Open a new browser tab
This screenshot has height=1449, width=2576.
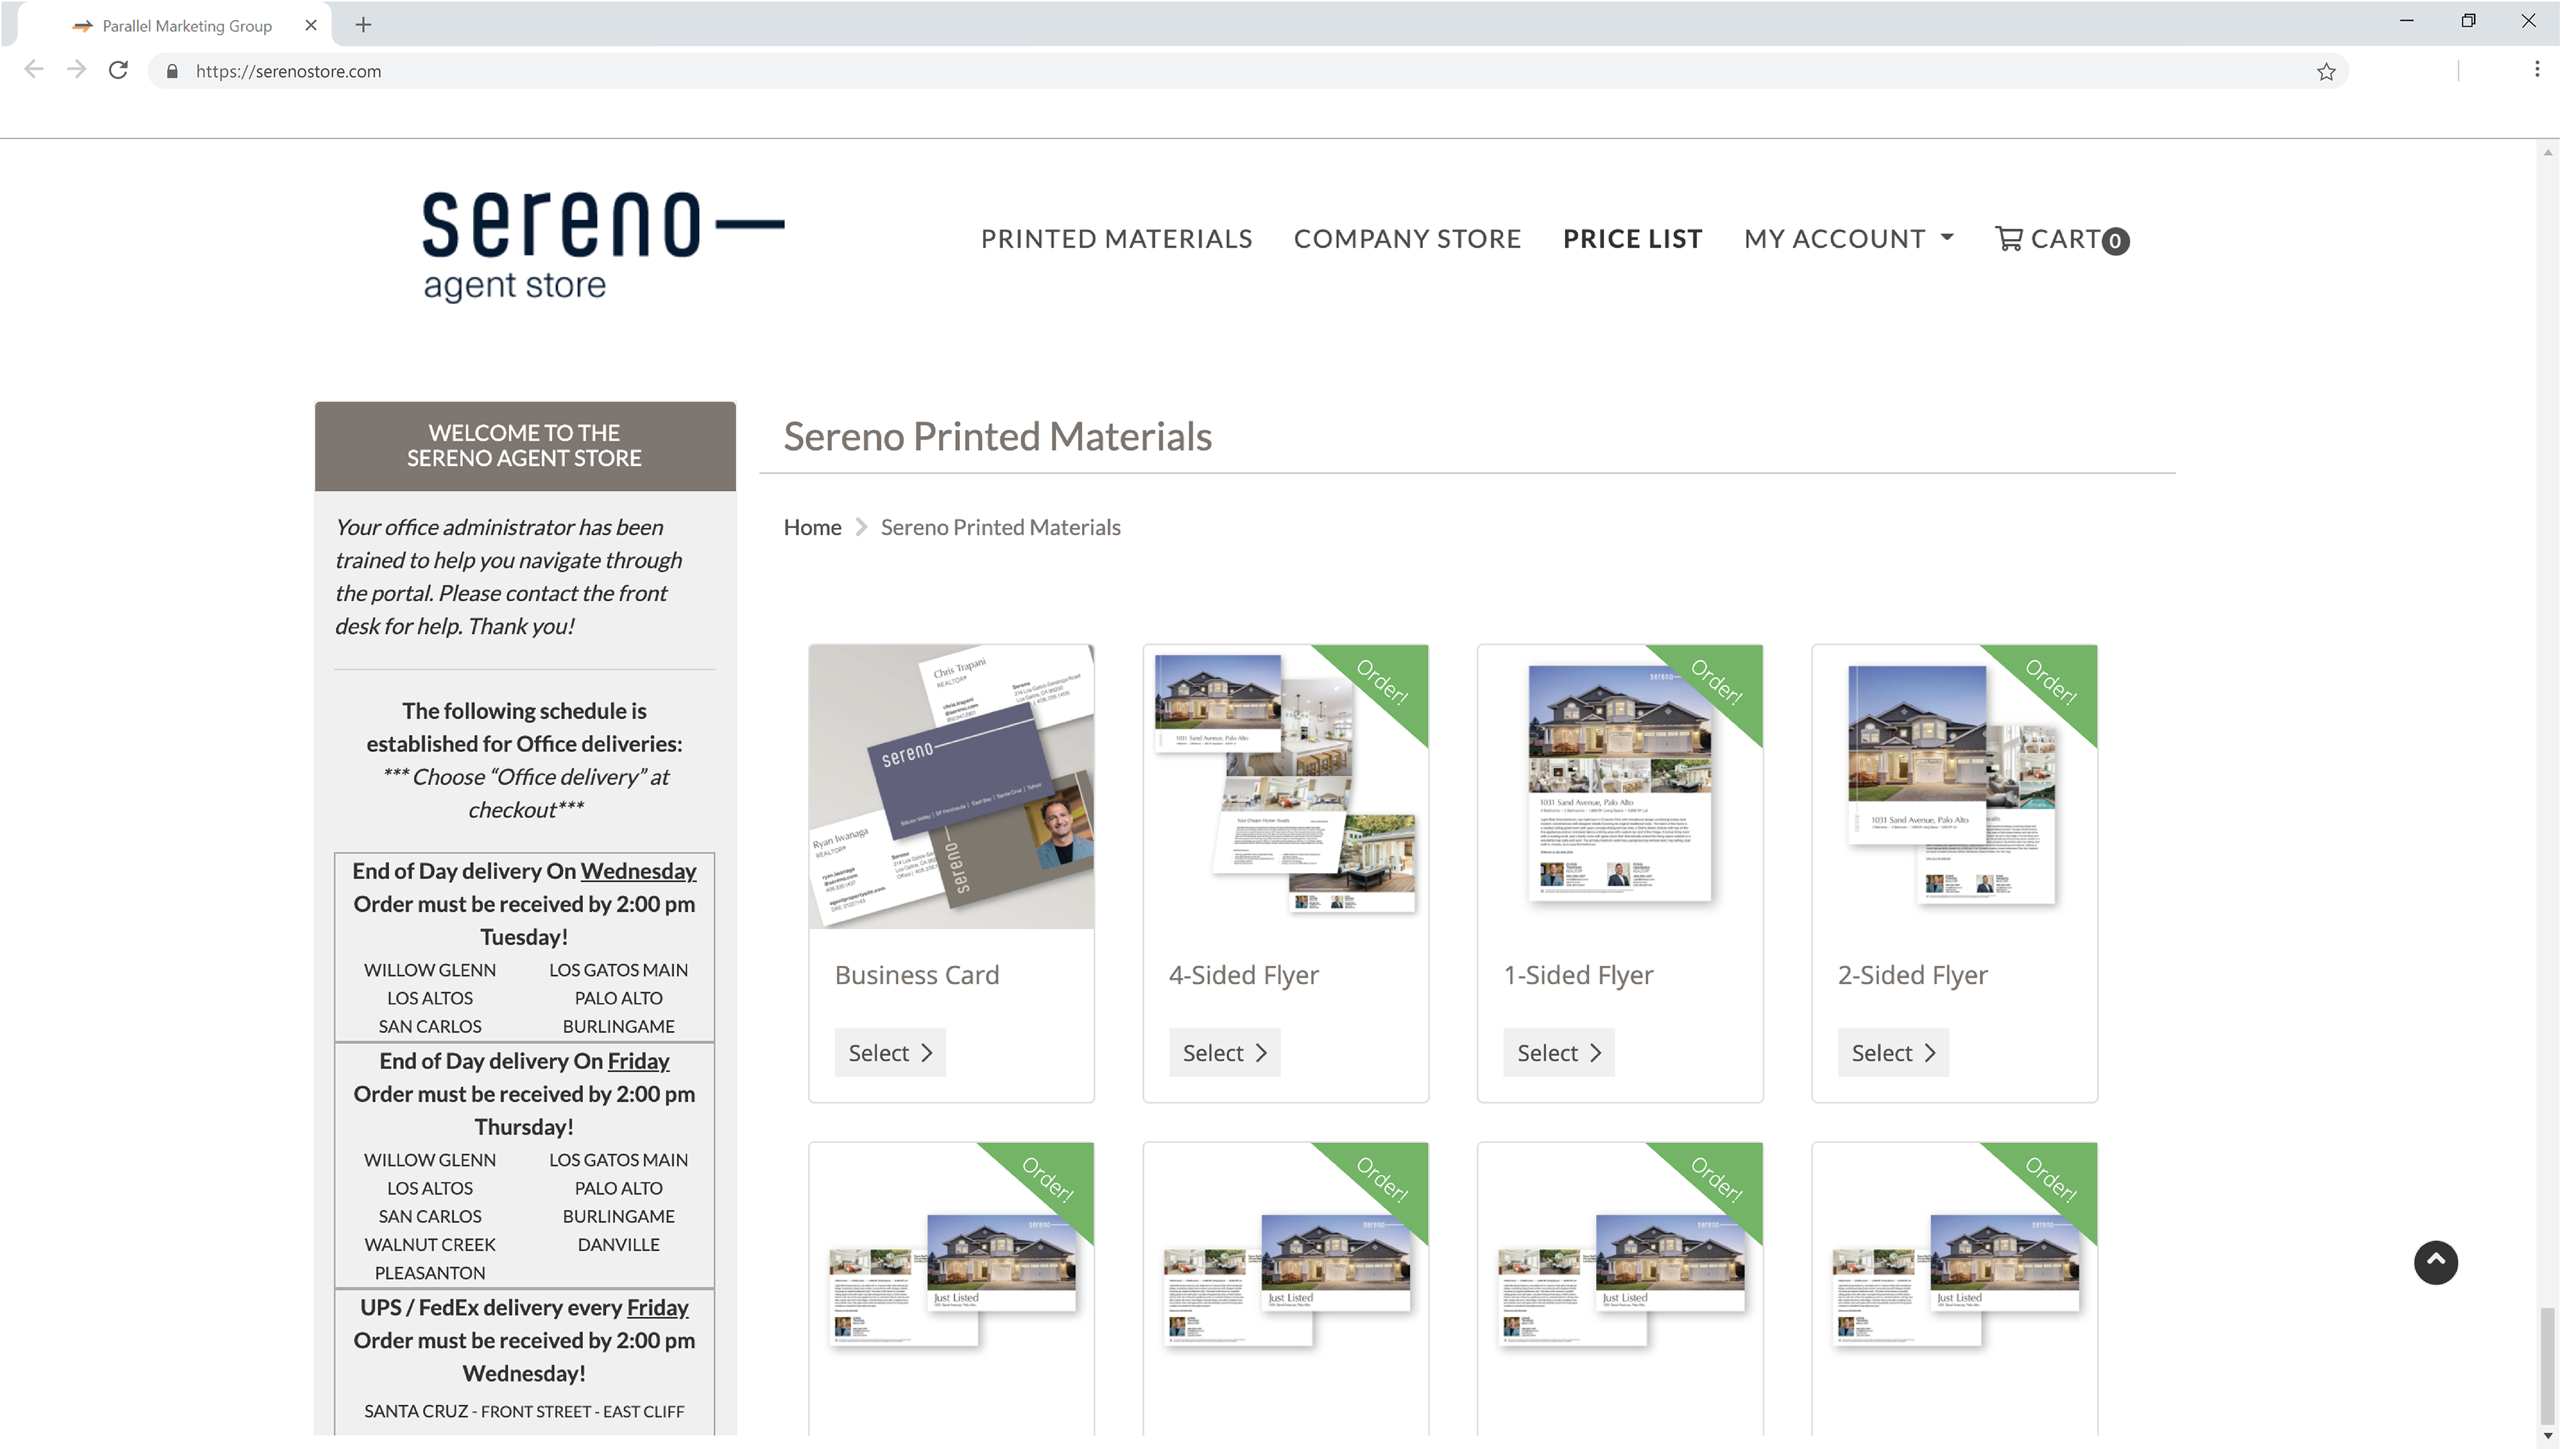click(363, 25)
